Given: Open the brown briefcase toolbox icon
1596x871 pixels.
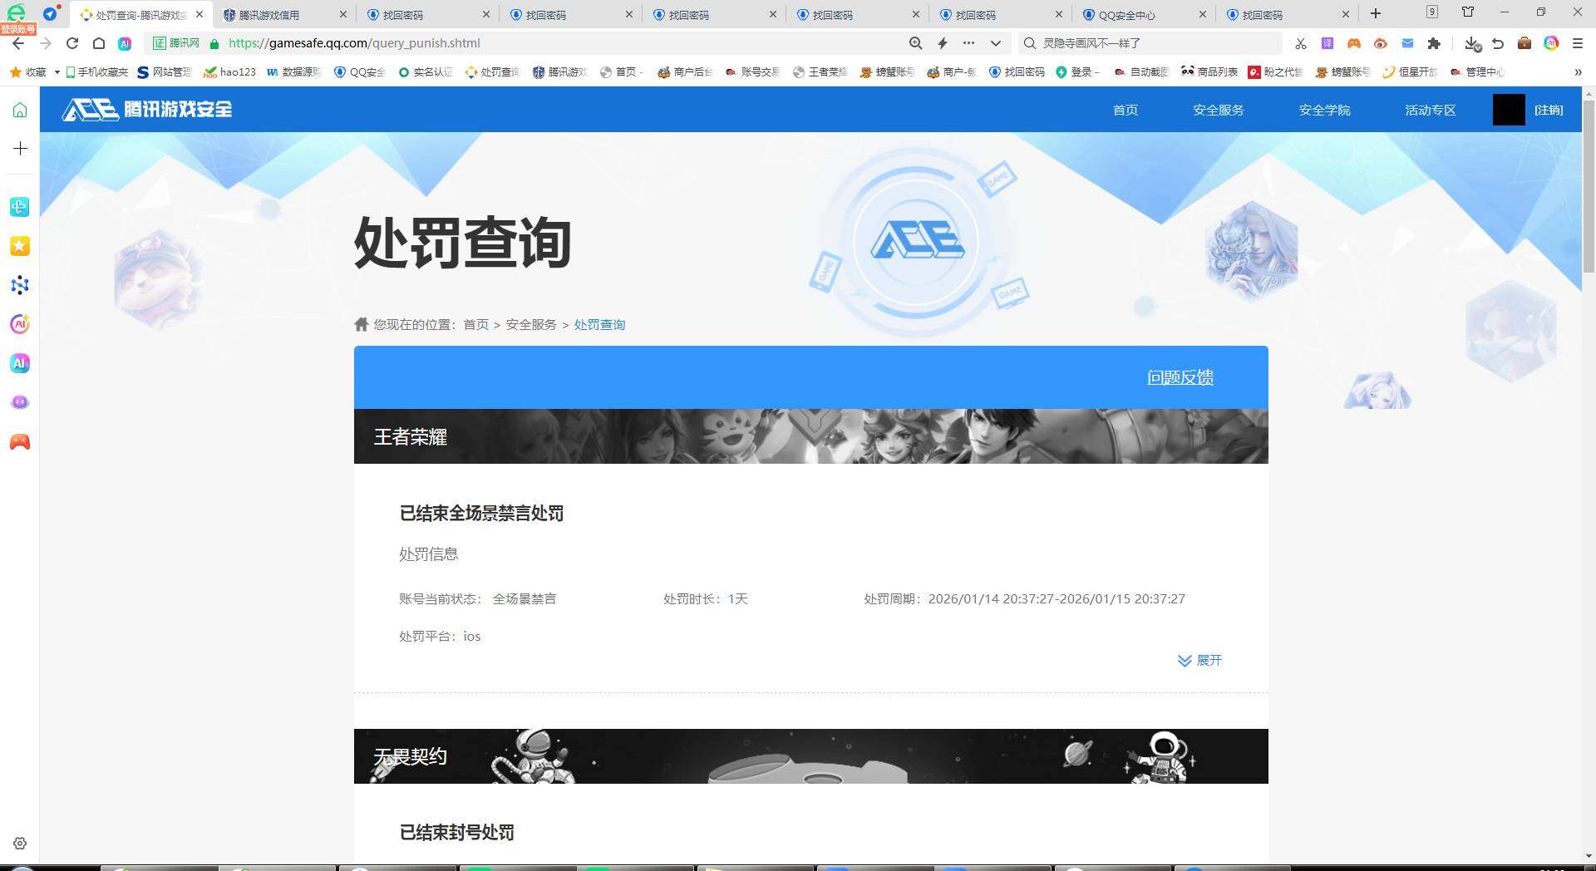Looking at the screenshot, I should coord(1525,43).
